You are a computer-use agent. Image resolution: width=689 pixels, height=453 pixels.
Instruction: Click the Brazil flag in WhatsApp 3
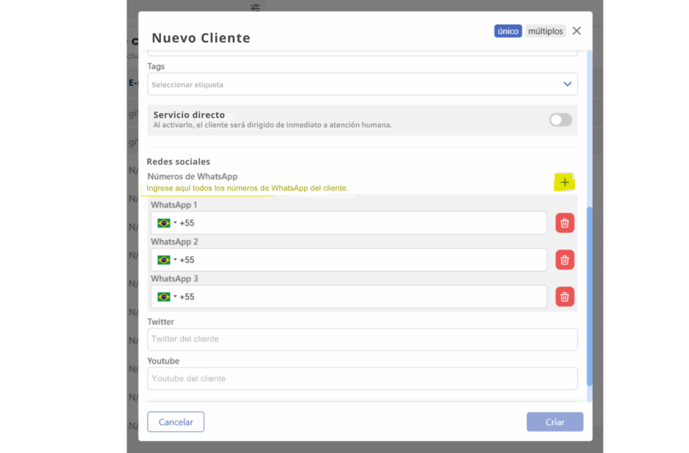pos(164,297)
